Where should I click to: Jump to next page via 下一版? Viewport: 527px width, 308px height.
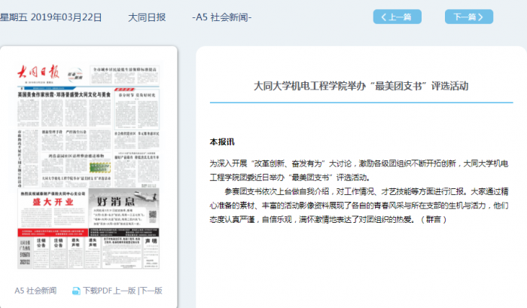[x=151, y=291]
